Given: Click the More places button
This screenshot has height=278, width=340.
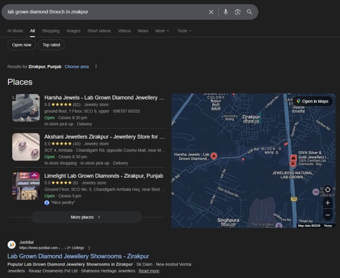Looking at the screenshot, I should pos(86,217).
